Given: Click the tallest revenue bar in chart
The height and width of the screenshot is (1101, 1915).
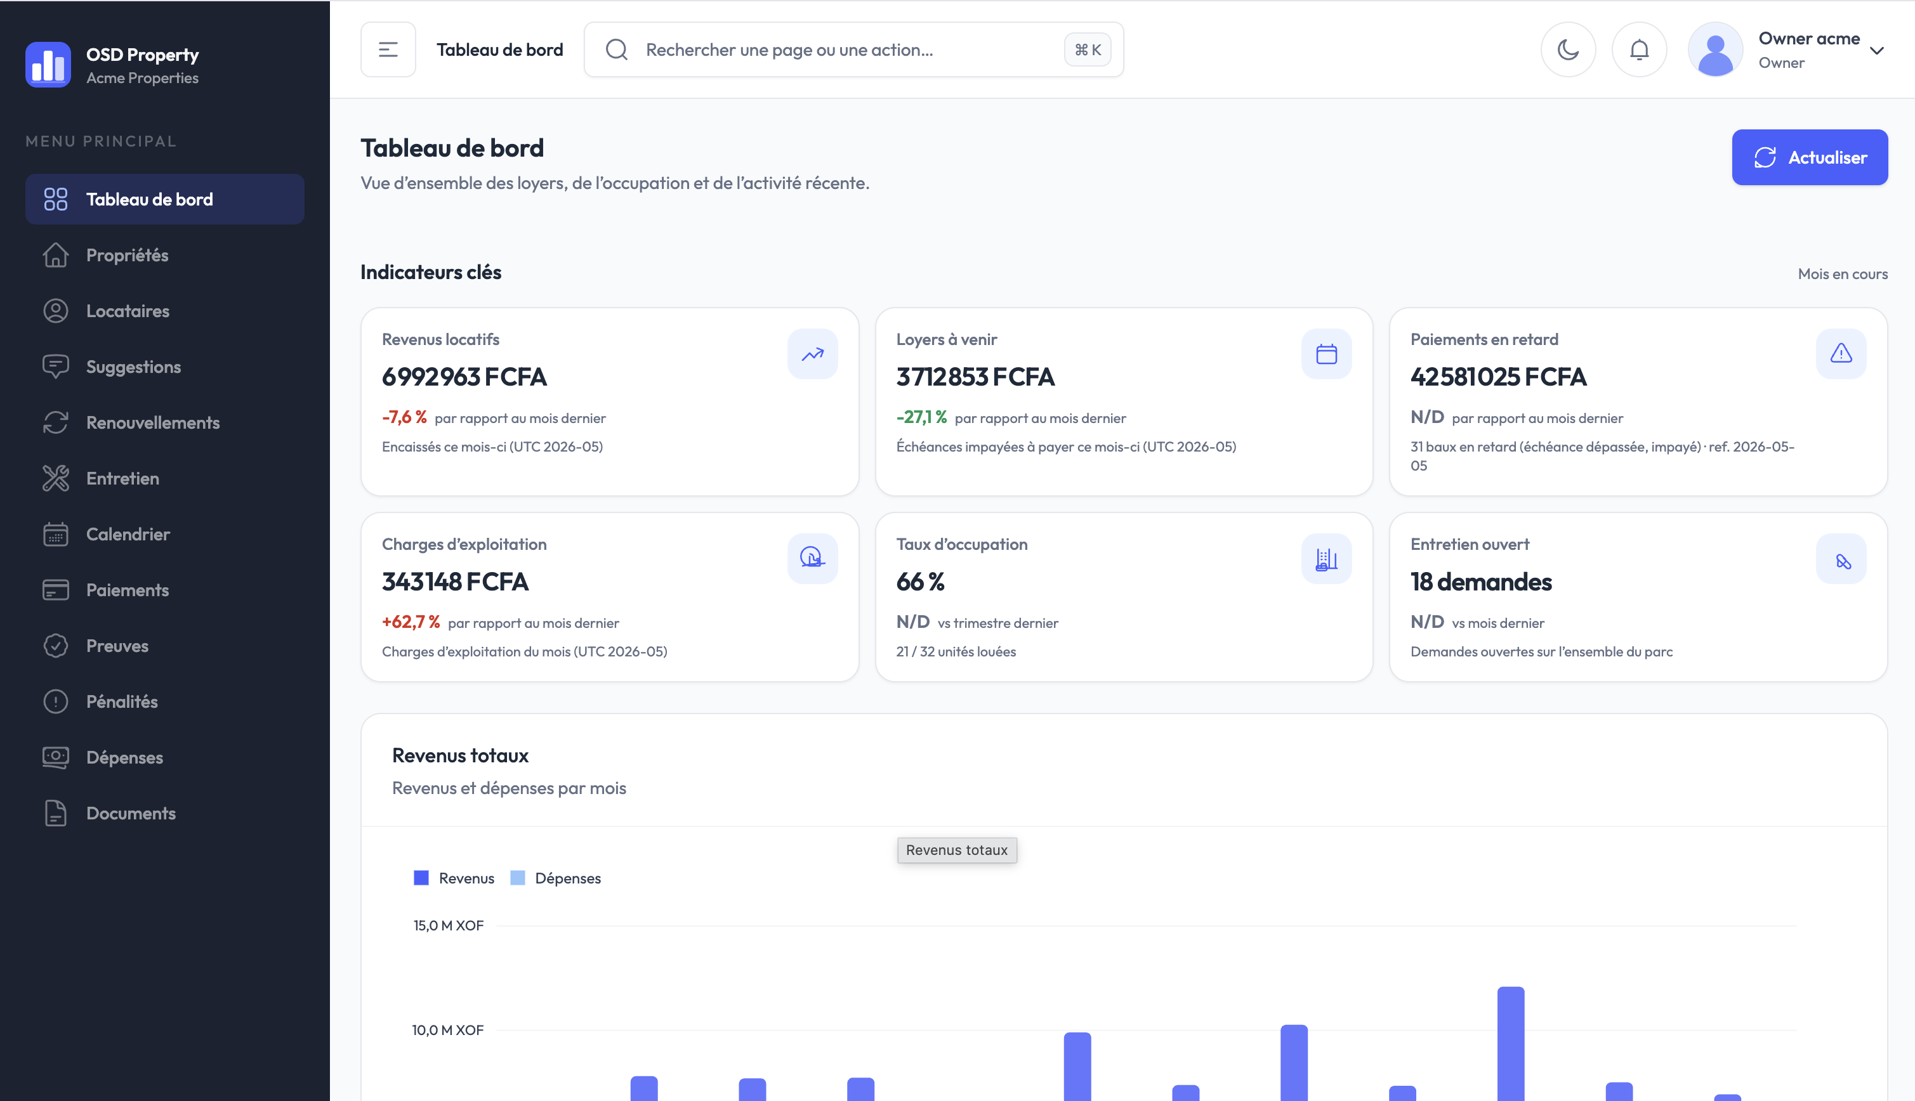Looking at the screenshot, I should (x=1510, y=1043).
